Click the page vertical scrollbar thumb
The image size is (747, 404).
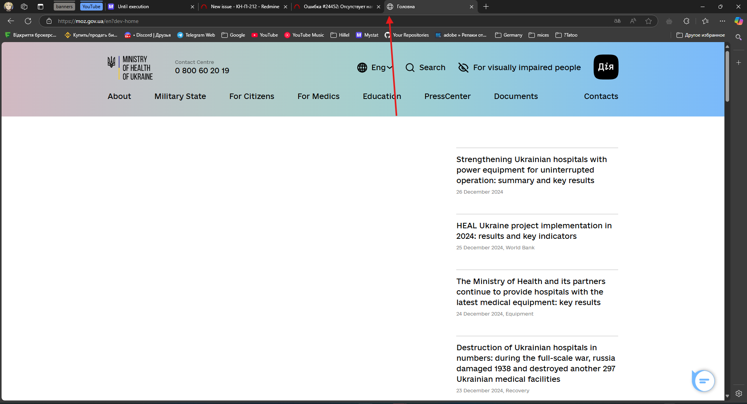click(x=727, y=76)
